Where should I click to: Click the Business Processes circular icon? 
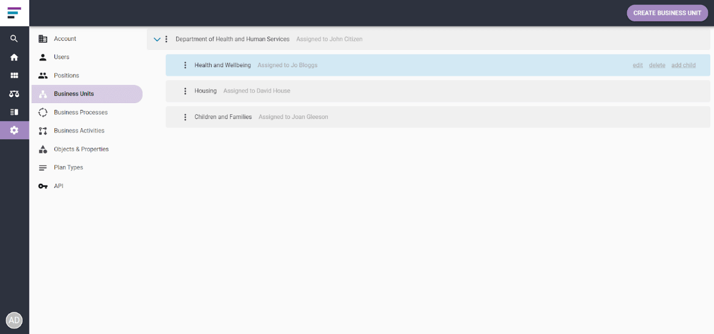pos(43,112)
